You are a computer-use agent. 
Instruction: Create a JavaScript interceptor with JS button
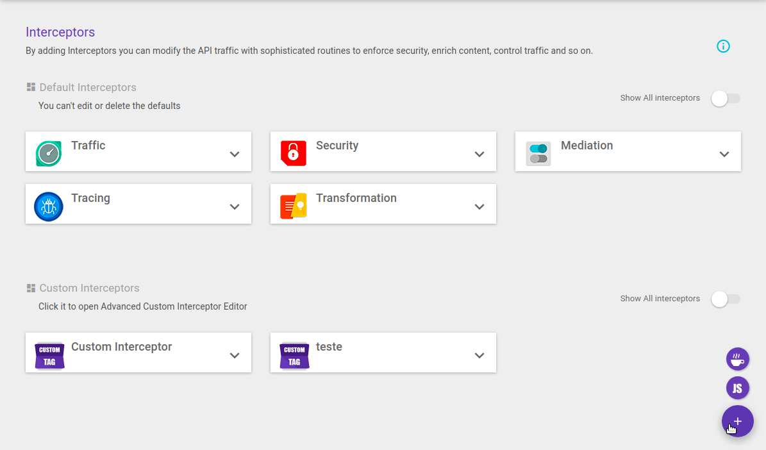pos(737,388)
